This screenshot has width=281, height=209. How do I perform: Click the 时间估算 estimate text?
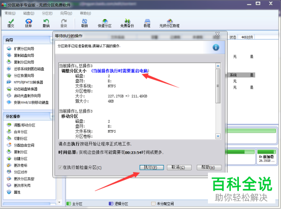(x=111, y=152)
